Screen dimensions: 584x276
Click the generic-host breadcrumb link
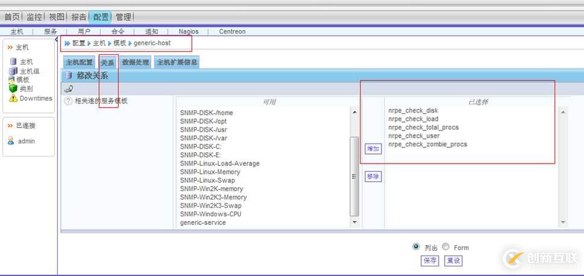coord(152,43)
